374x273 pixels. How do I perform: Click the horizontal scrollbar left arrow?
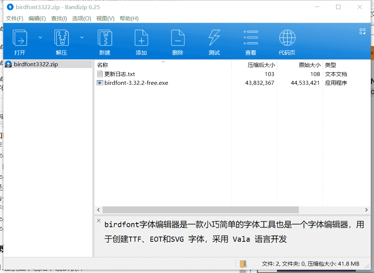coord(98,210)
